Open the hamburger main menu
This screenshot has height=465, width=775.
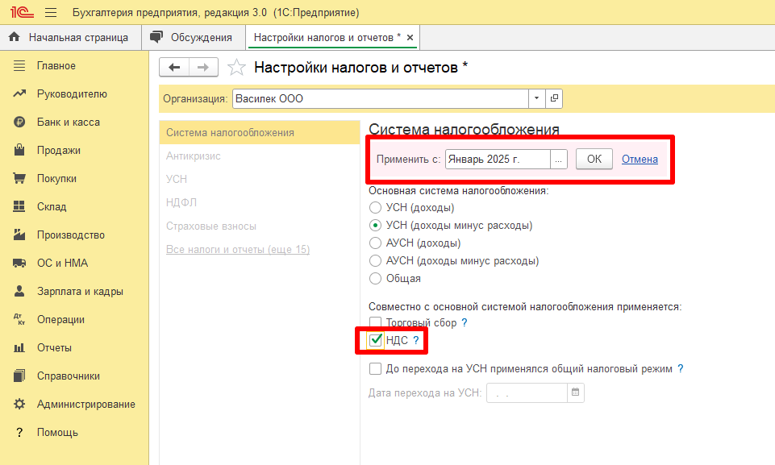(x=51, y=12)
